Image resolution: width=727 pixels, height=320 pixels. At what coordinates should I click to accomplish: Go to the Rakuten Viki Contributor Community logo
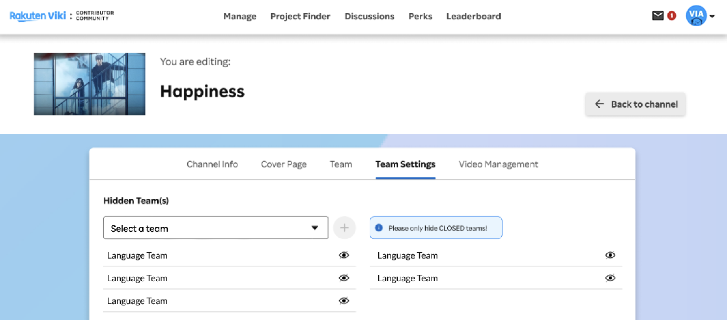pos(62,16)
